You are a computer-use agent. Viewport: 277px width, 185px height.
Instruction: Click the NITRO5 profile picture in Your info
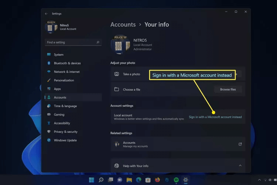click(x=120, y=44)
